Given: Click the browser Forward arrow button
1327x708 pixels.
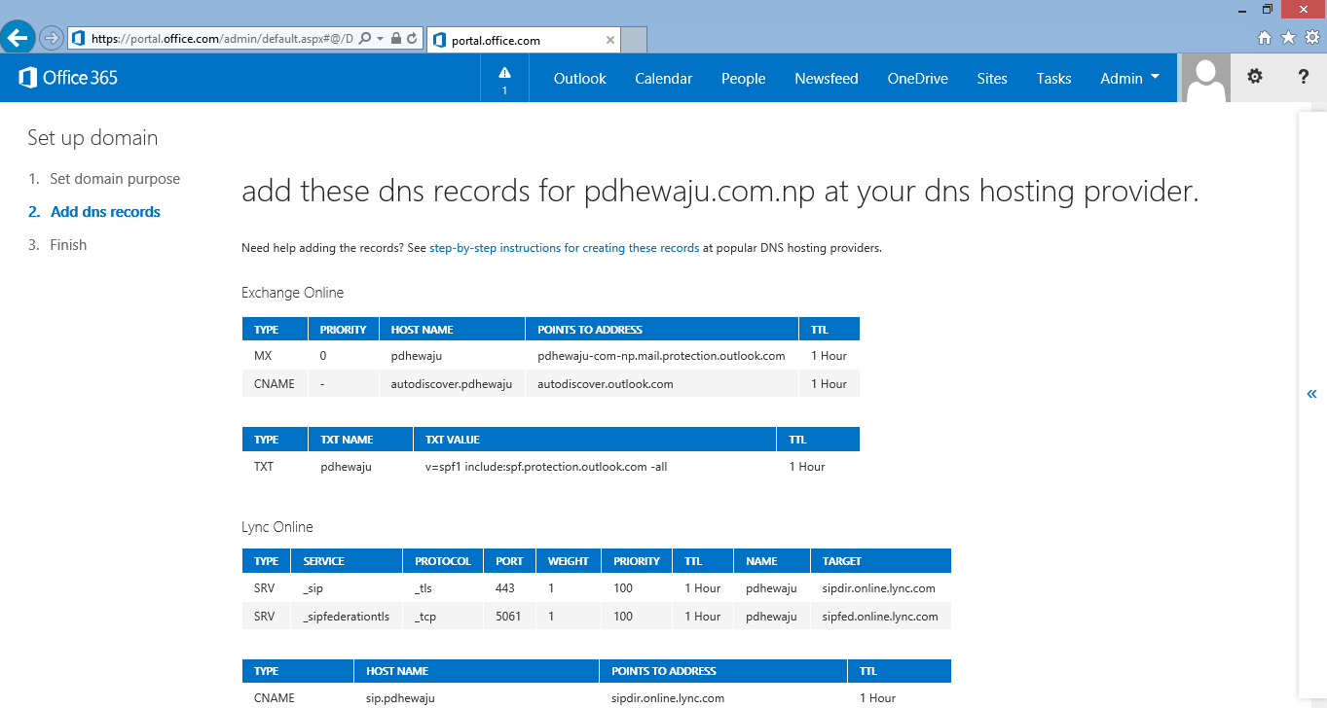Looking at the screenshot, I should click(x=52, y=39).
